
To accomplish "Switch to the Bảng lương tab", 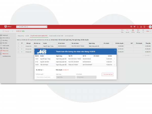I will point(21,36).
